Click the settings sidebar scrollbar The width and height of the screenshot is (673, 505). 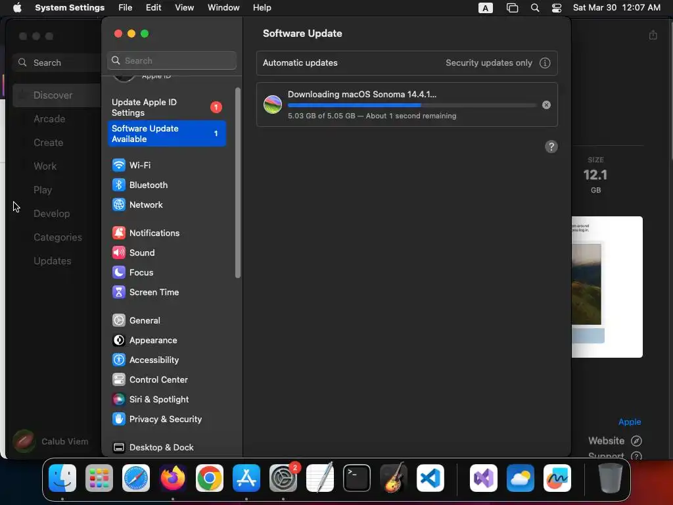point(238,183)
